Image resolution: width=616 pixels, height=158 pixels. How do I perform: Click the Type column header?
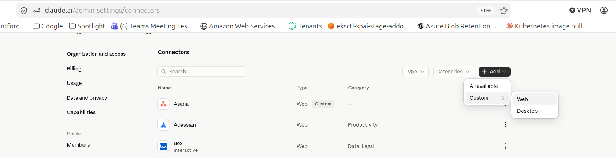tap(302, 88)
